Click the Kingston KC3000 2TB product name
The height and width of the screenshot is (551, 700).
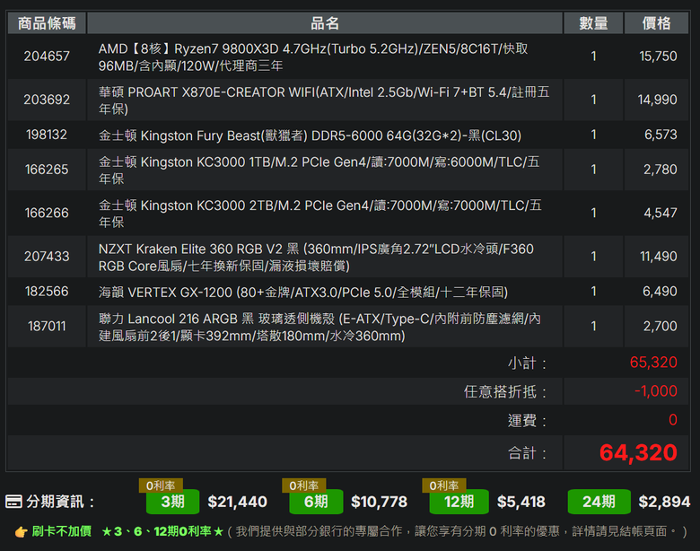pyautogui.click(x=320, y=214)
